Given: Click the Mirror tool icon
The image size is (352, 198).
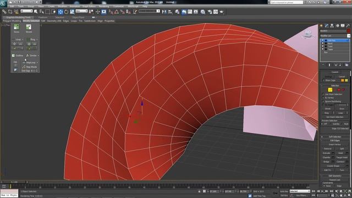Looking at the screenshot, I should 164,12.
